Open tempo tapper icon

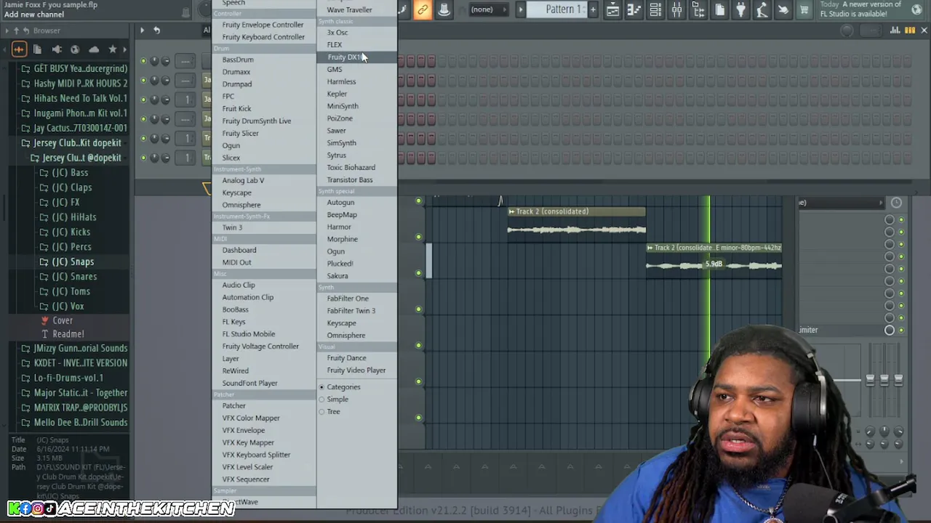(x=762, y=9)
